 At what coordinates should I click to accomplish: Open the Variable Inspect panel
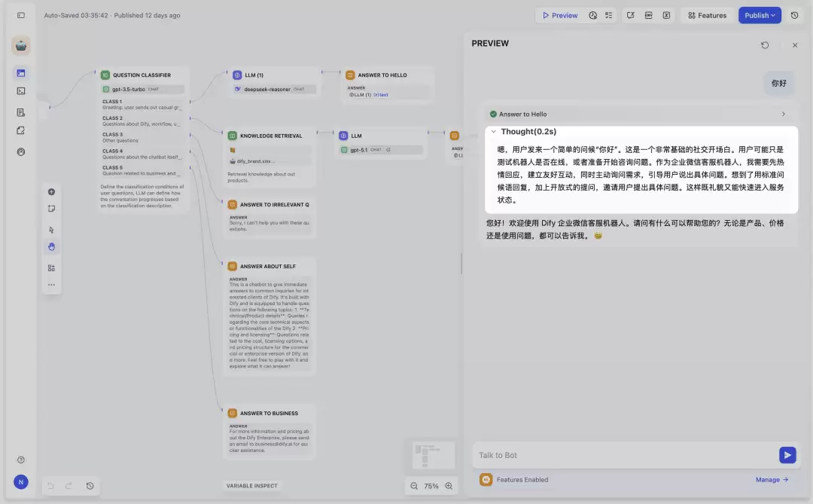pos(252,486)
